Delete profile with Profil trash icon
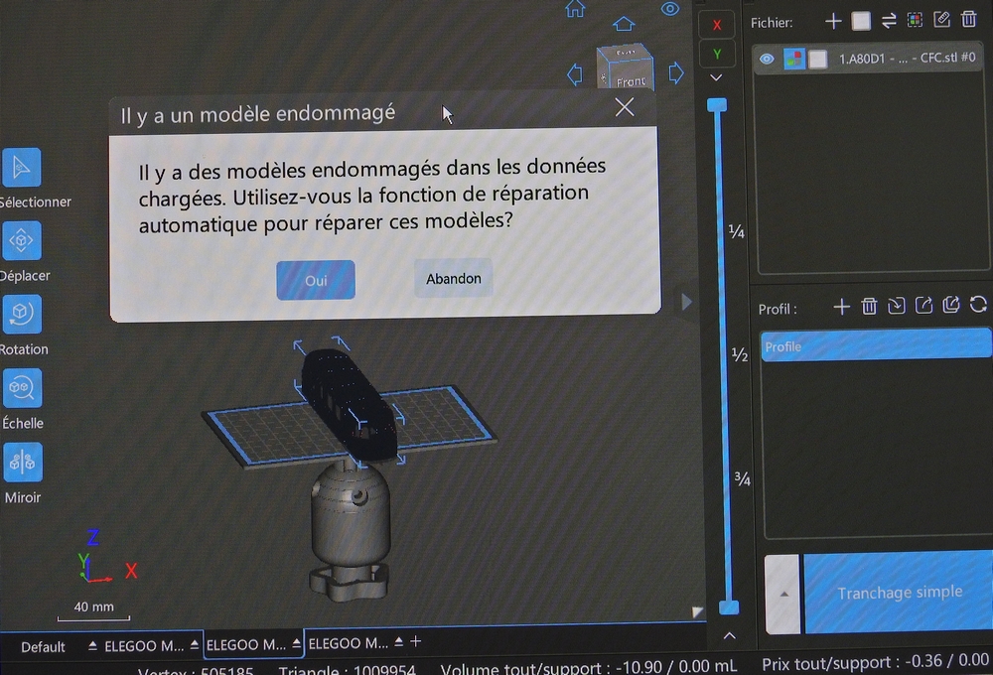This screenshot has height=675, width=993. tap(869, 307)
